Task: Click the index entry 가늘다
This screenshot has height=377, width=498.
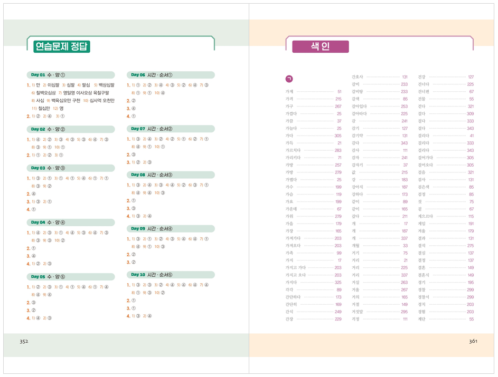Action: tap(314, 129)
